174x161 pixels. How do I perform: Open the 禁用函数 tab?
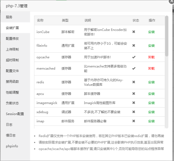(x=15, y=82)
